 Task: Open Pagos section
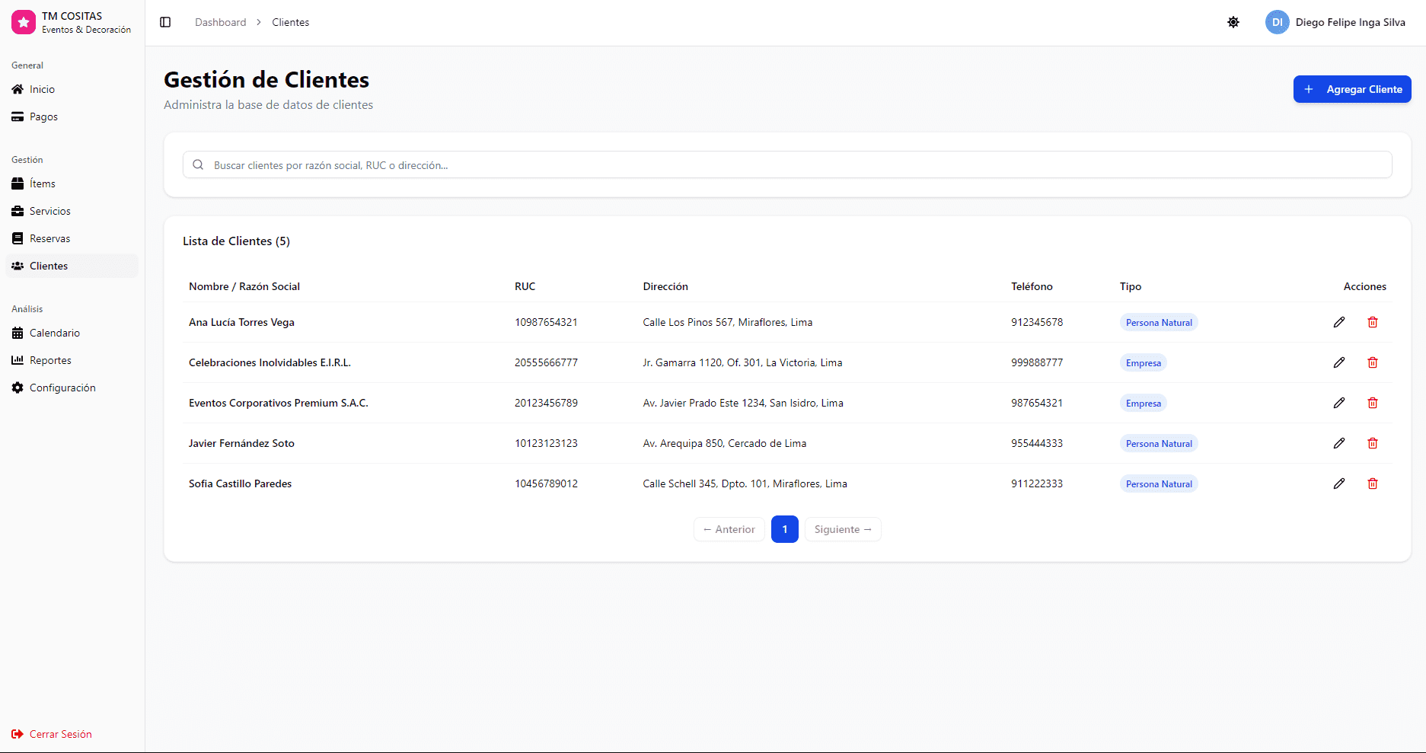coord(72,116)
